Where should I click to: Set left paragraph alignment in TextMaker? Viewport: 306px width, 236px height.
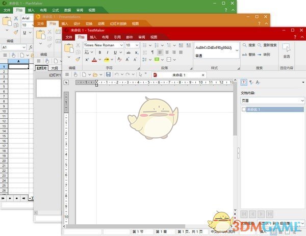tap(160, 53)
